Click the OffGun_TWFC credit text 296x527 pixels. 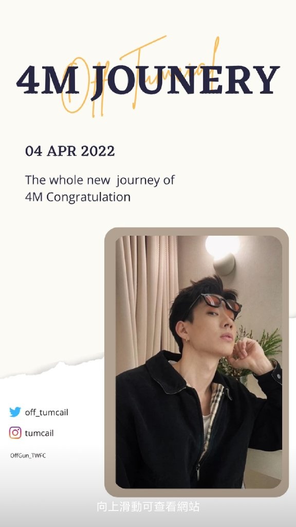click(x=28, y=456)
